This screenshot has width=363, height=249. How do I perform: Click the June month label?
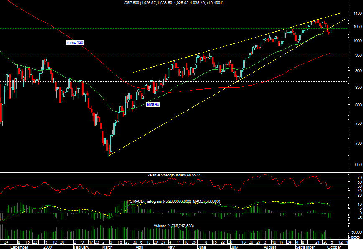(201, 247)
